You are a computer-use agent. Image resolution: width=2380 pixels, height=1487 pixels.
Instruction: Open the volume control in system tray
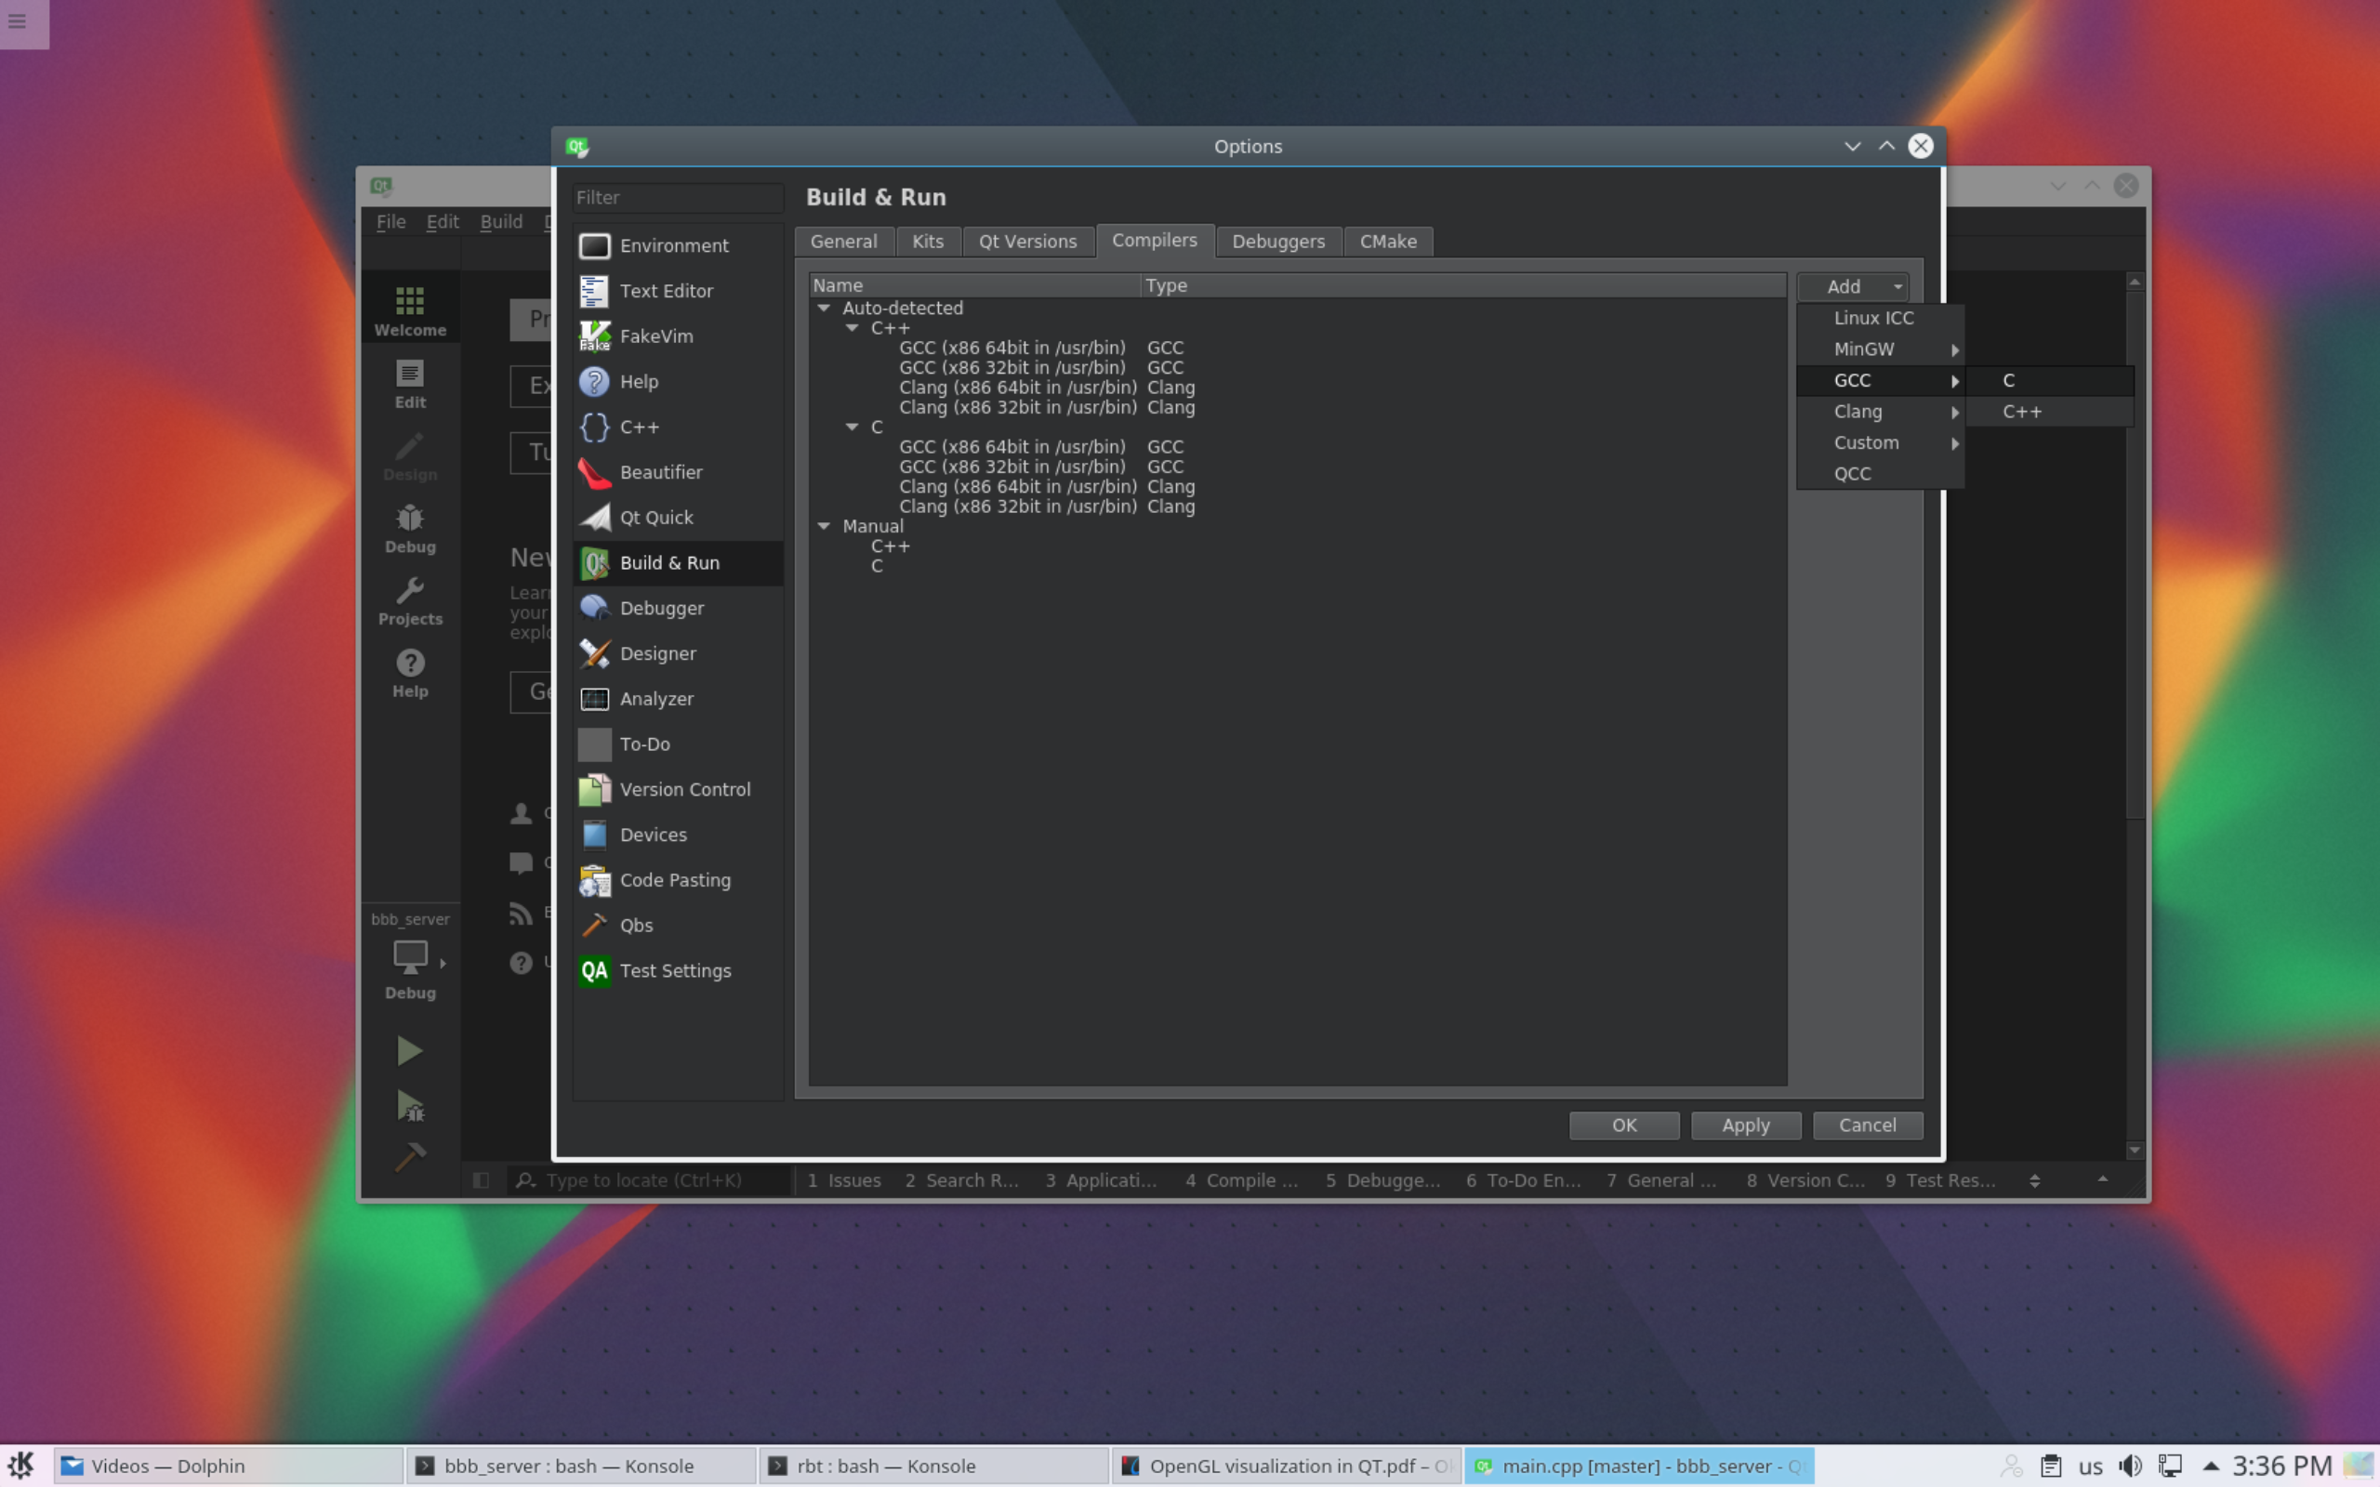2130,1467
